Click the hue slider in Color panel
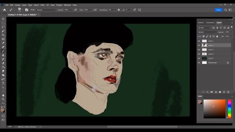This screenshot has width=235, height=132. [x=229, y=109]
